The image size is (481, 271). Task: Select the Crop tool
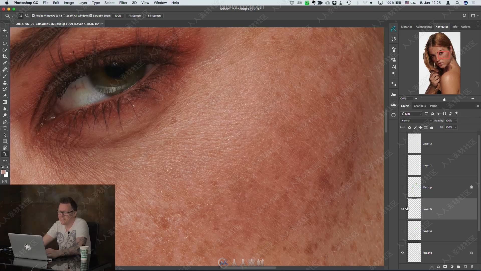pos(5,56)
